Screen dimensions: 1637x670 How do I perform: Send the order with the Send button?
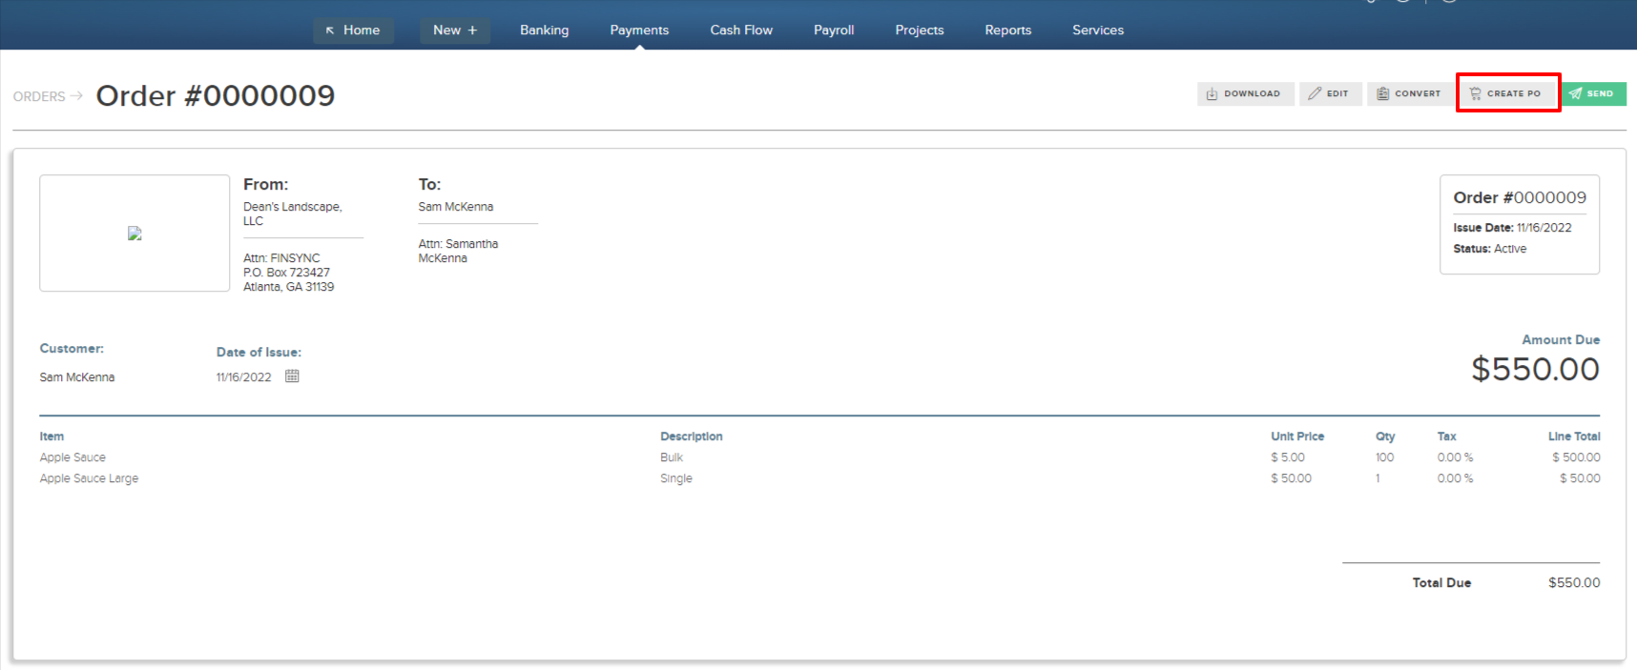tap(1593, 93)
